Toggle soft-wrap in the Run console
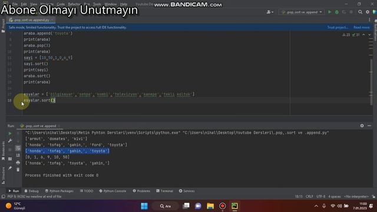 pyautogui.click(x=18, y=148)
